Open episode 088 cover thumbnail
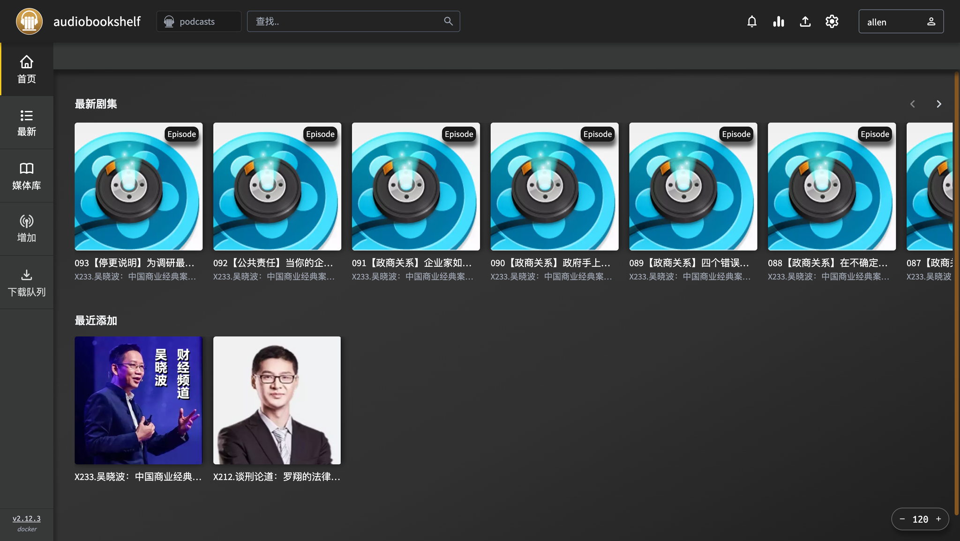This screenshot has height=541, width=960. pyautogui.click(x=832, y=186)
